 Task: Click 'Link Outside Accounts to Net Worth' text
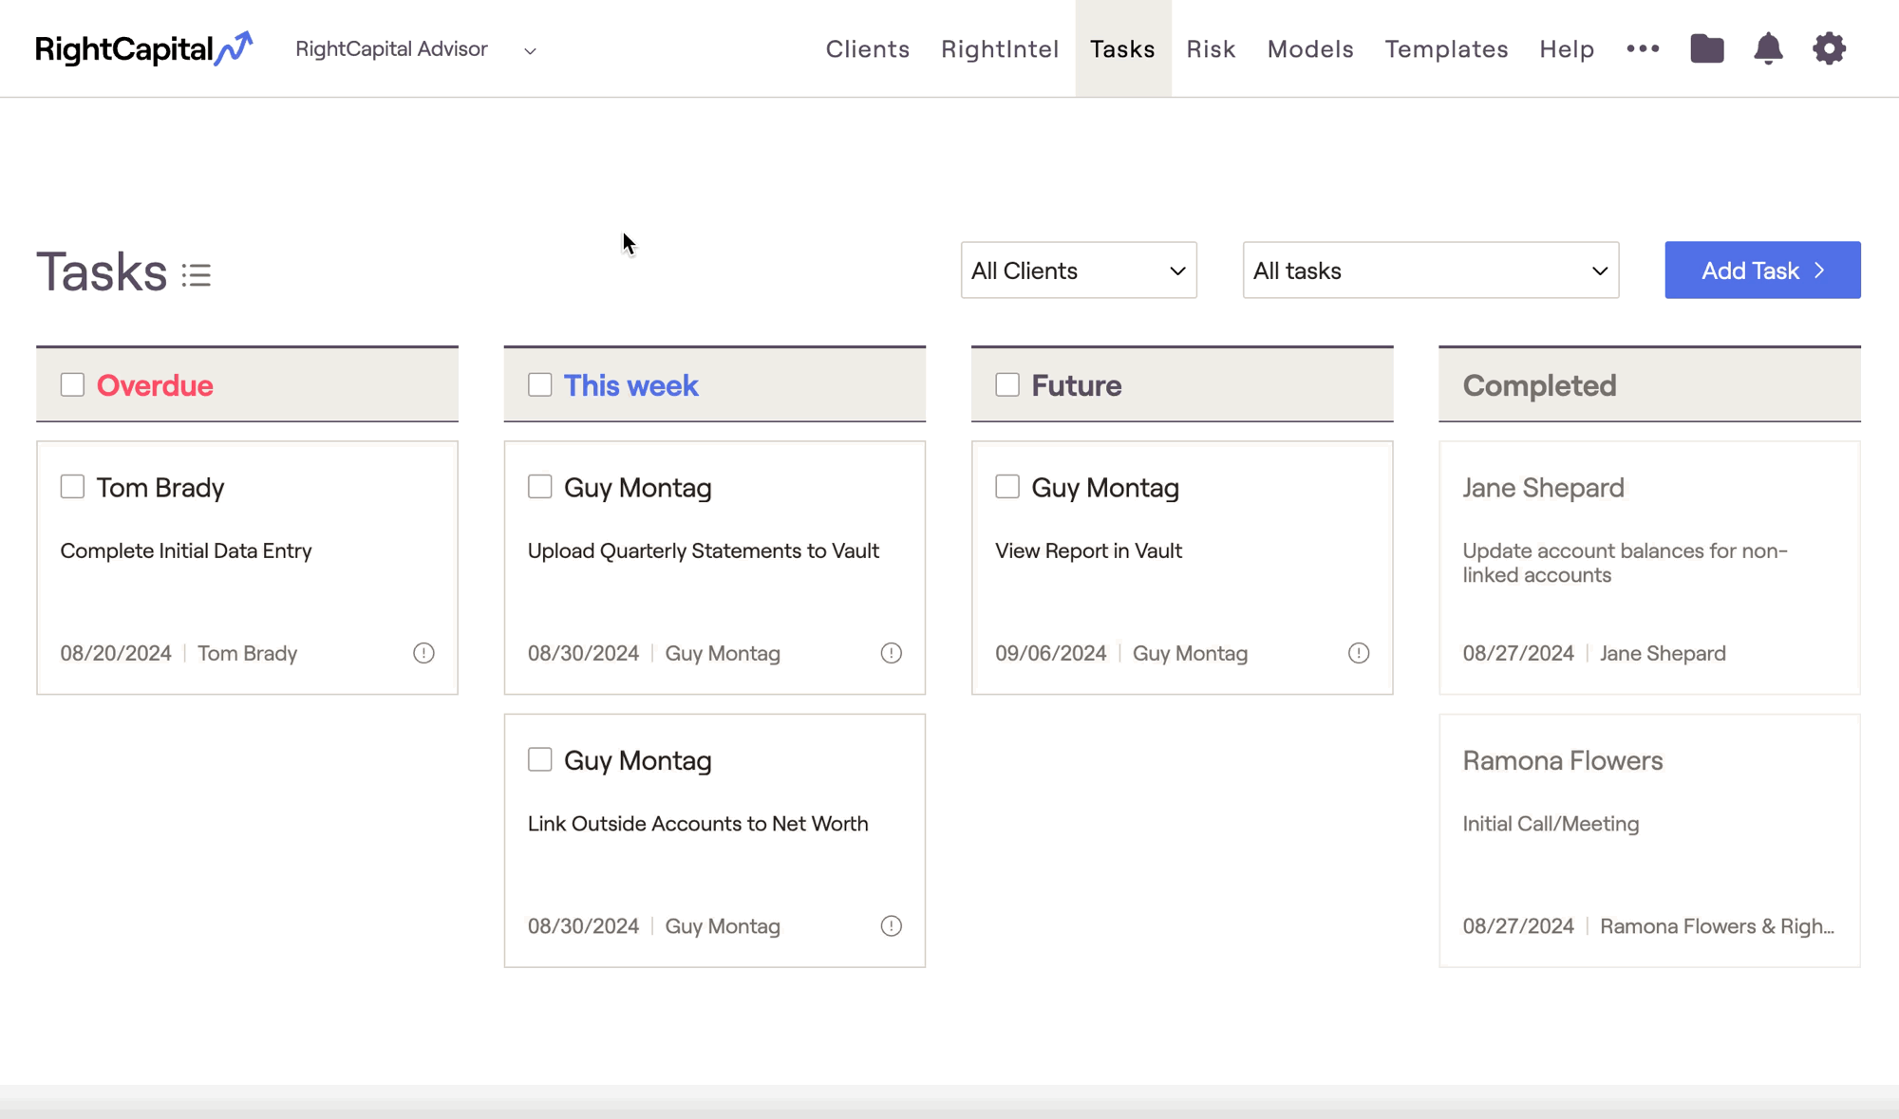pos(698,824)
